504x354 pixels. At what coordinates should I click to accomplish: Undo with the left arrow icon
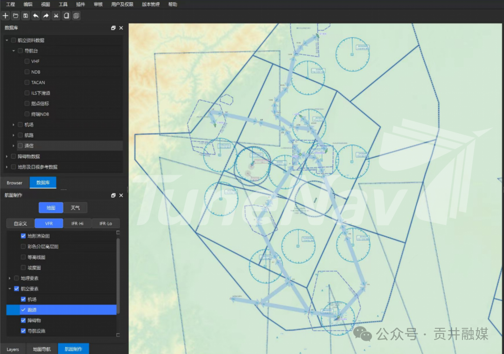point(35,15)
